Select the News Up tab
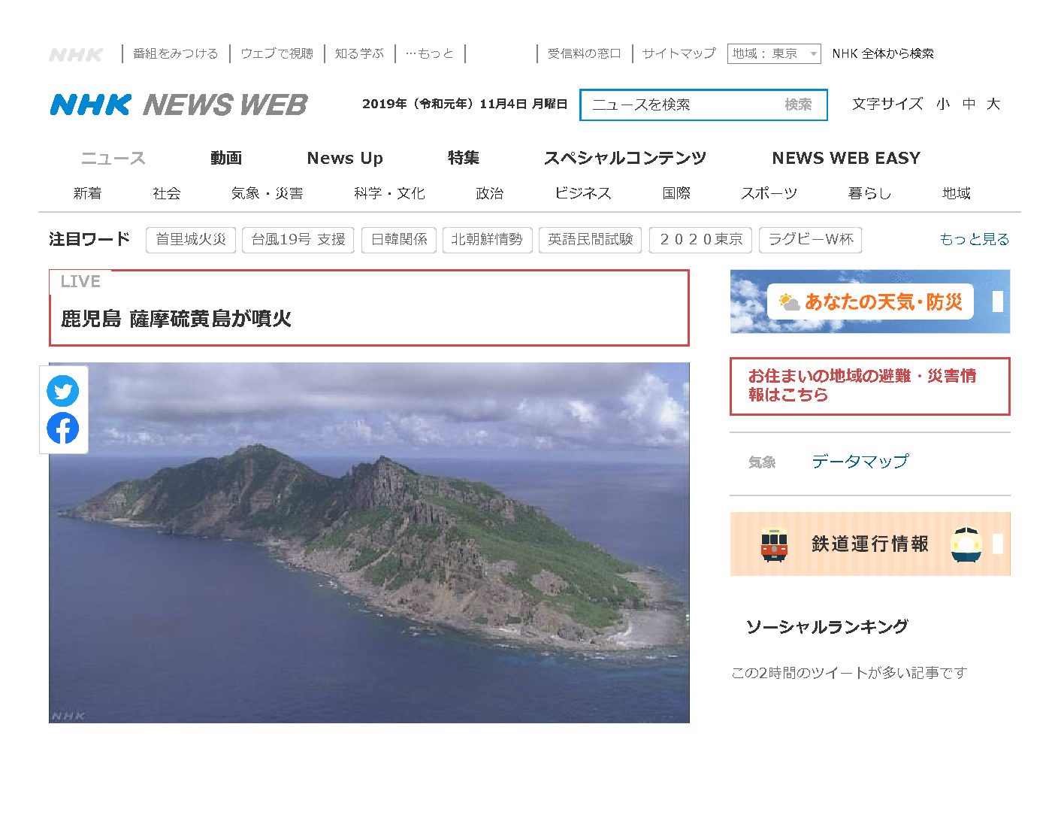The height and width of the screenshot is (818, 1058). (345, 158)
